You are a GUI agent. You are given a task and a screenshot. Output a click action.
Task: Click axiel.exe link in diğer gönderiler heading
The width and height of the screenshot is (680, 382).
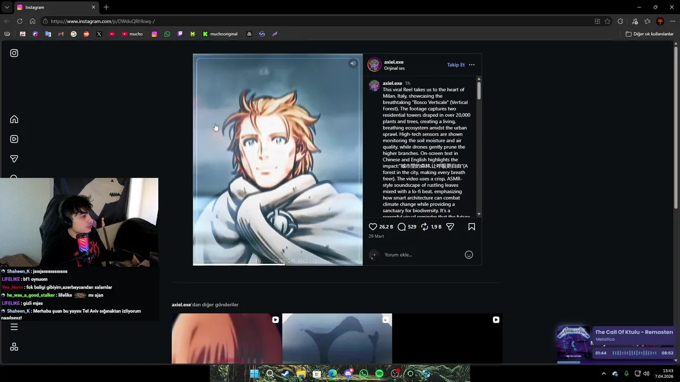(181, 305)
